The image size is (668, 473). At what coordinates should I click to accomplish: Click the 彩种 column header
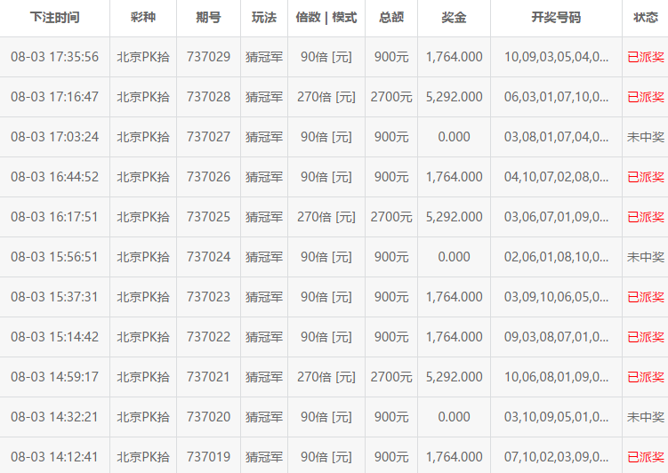tap(143, 18)
